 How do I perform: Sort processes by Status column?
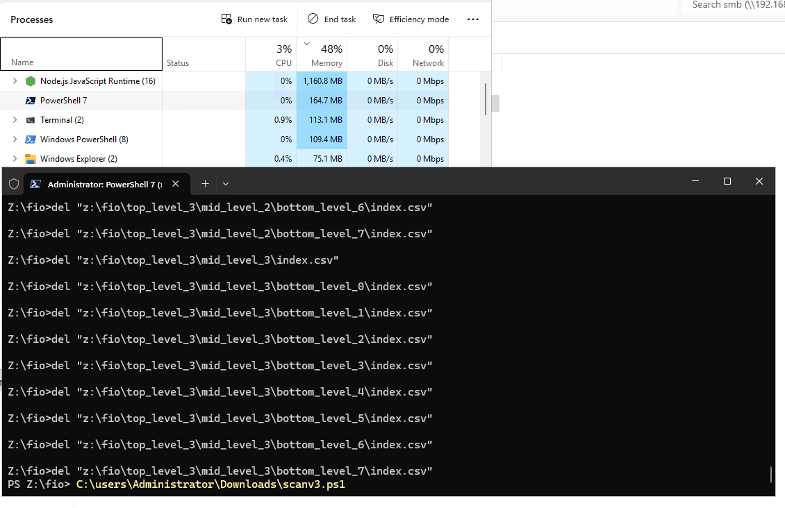(x=204, y=54)
